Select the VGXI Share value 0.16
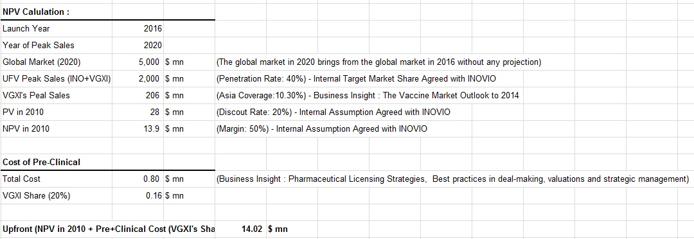Image resolution: width=694 pixels, height=239 pixels. point(138,195)
